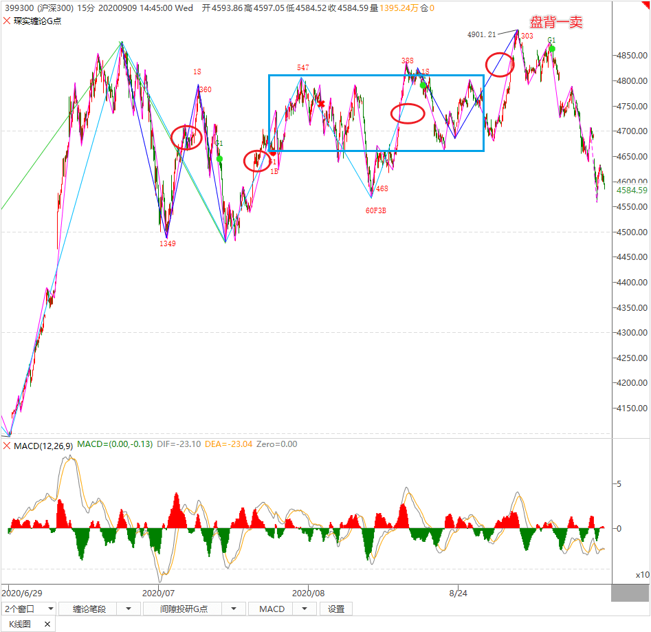651x632 pixels.
Task: Click the green G1 dot near 4850 peak
Action: click(552, 49)
